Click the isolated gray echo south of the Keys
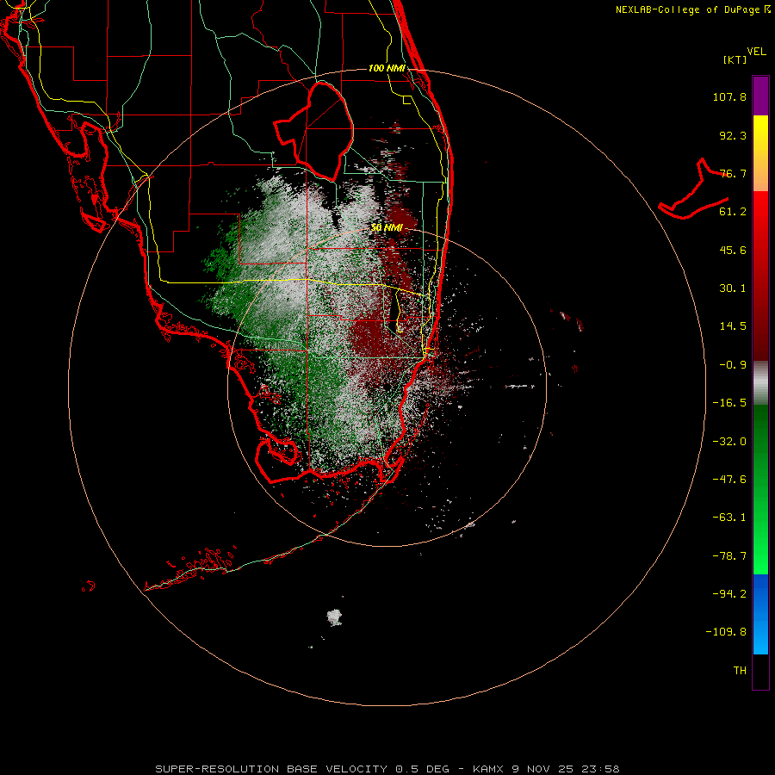The image size is (775, 775). coord(335,617)
